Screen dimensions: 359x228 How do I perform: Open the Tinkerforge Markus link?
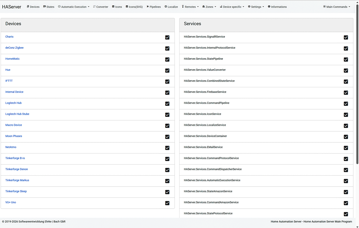[17, 180]
